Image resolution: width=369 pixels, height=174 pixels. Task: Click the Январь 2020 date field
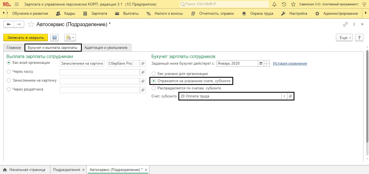pyautogui.click(x=237, y=63)
